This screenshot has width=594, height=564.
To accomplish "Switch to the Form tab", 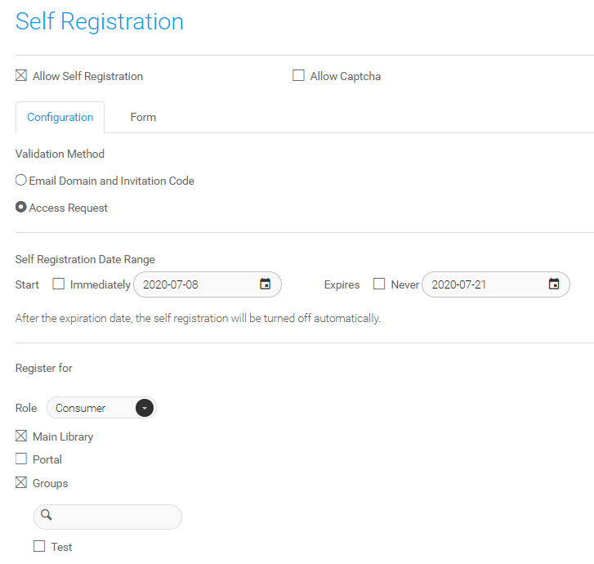I will pos(143,117).
